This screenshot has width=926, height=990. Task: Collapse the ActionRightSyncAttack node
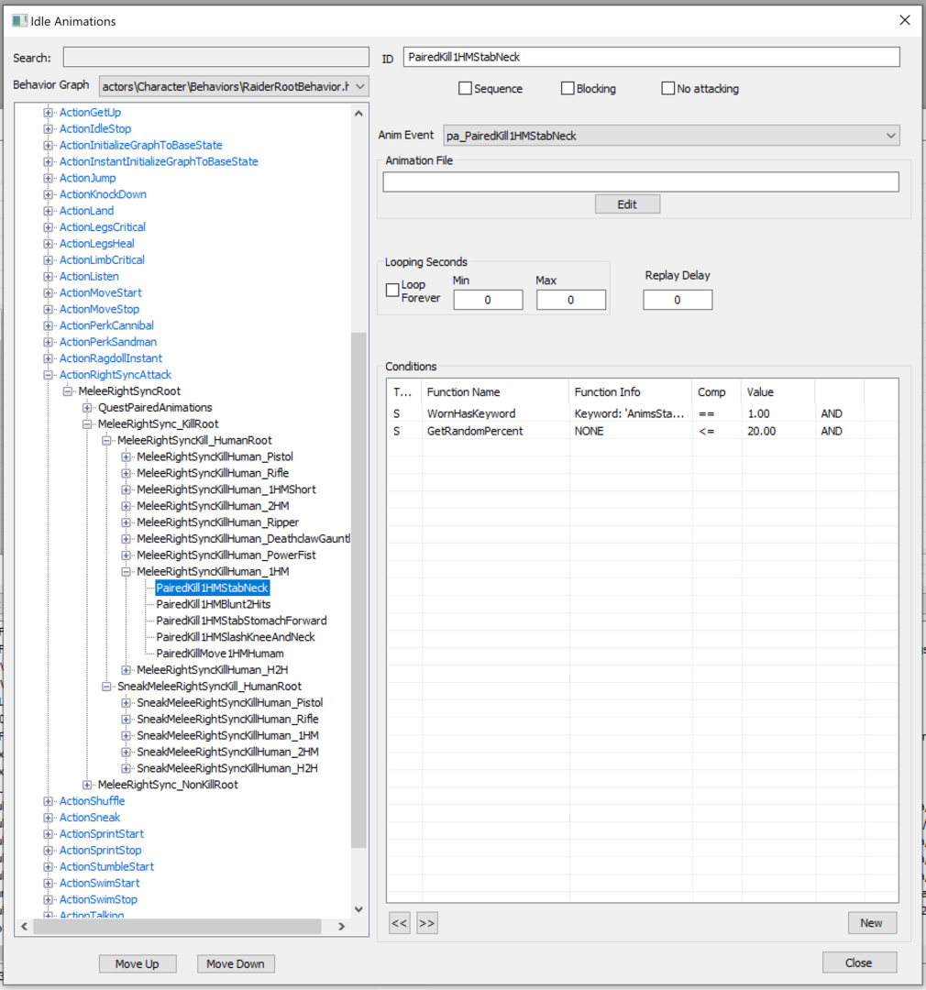click(x=48, y=375)
